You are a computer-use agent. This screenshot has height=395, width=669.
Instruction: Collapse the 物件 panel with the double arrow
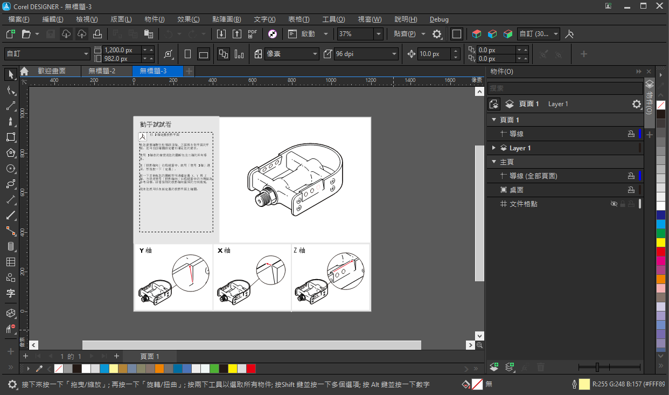639,71
